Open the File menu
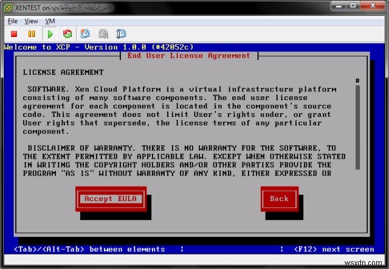389x269 pixels. [13, 21]
